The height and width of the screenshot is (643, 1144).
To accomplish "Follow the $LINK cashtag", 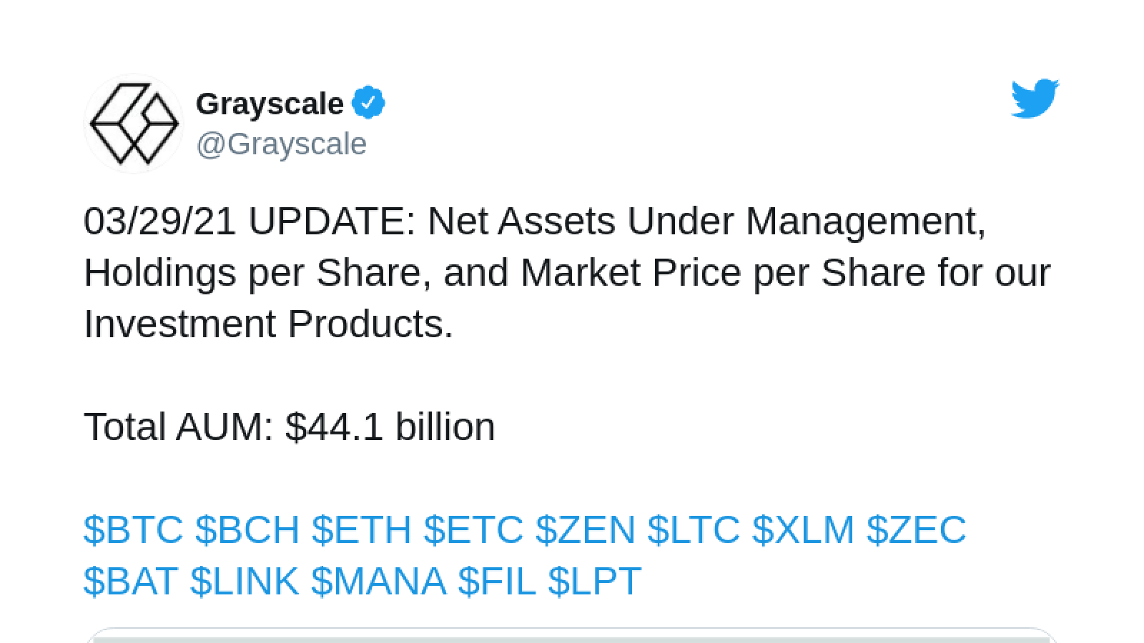I will 245,581.
